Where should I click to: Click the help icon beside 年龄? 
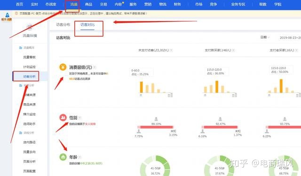(x=80, y=157)
